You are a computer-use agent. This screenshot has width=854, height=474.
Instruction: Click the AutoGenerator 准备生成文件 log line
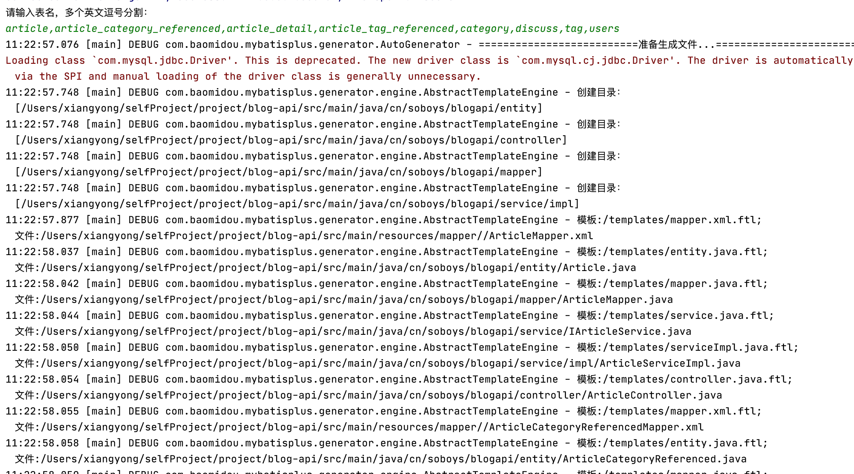[x=428, y=45]
